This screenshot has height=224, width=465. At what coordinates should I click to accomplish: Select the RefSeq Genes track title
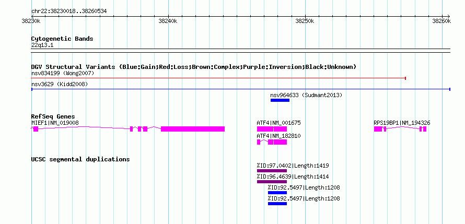point(53,116)
